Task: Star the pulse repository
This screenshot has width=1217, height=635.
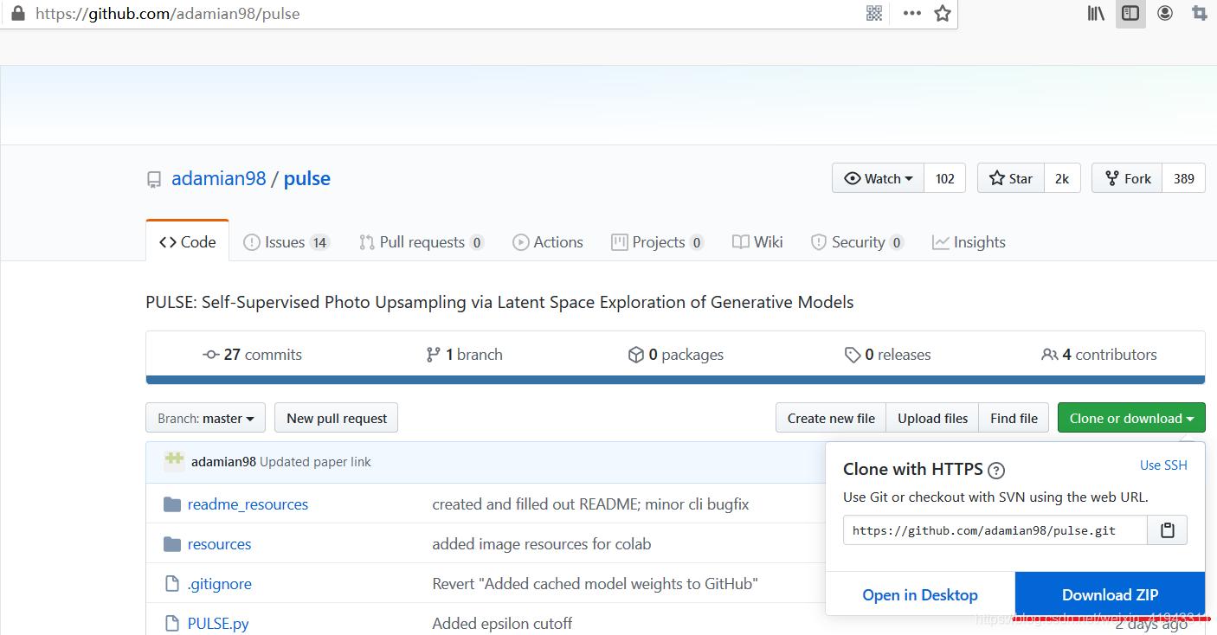Action: click(1011, 178)
